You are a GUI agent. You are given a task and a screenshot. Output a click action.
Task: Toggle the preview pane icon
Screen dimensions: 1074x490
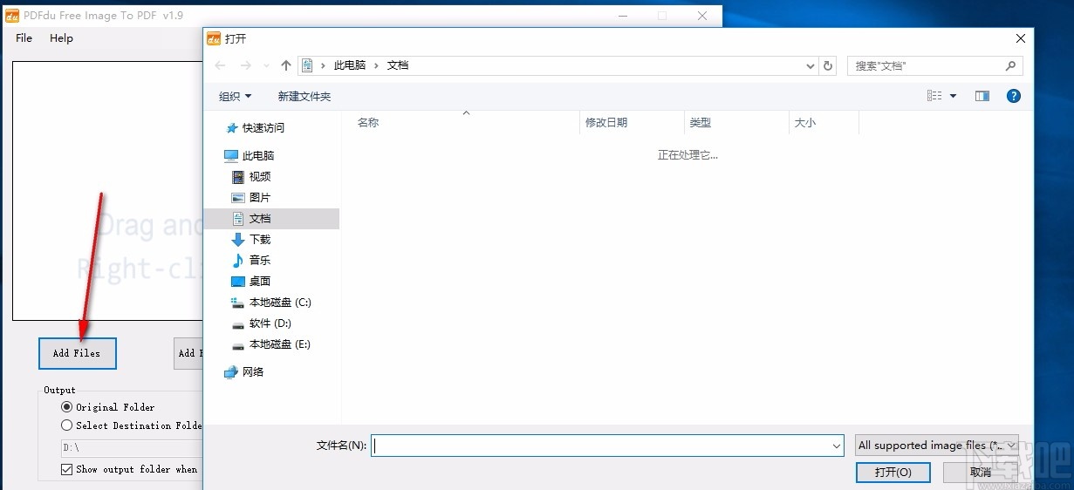click(982, 96)
